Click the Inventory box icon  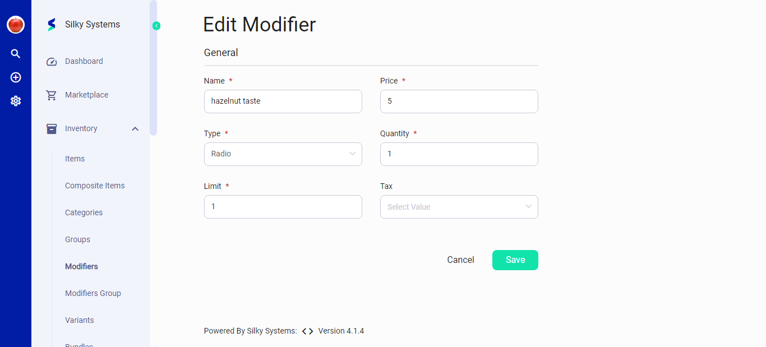[51, 128]
